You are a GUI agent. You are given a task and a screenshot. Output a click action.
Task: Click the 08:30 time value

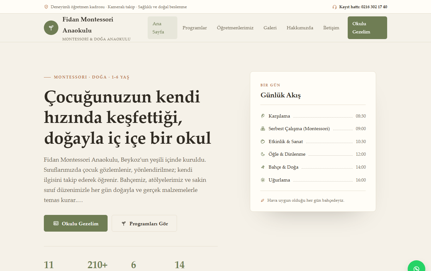pyautogui.click(x=361, y=116)
